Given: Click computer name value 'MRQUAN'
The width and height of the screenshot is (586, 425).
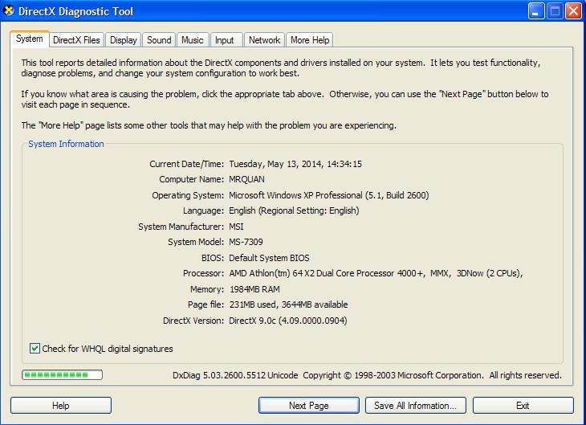Looking at the screenshot, I should coord(246,180).
